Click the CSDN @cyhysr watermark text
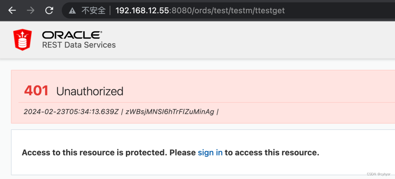The height and width of the screenshot is (179, 395). pos(379,174)
